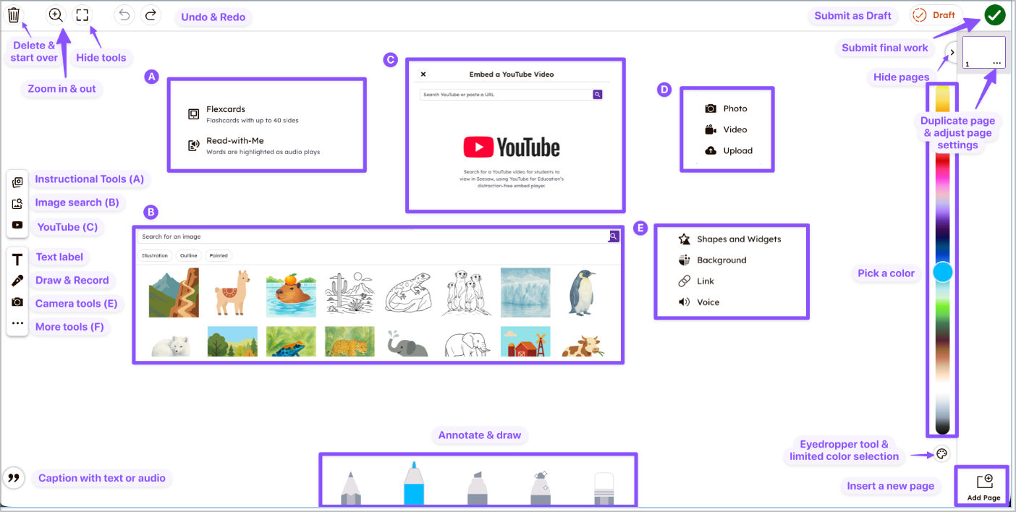Open the camera tools icon

pos(17,302)
